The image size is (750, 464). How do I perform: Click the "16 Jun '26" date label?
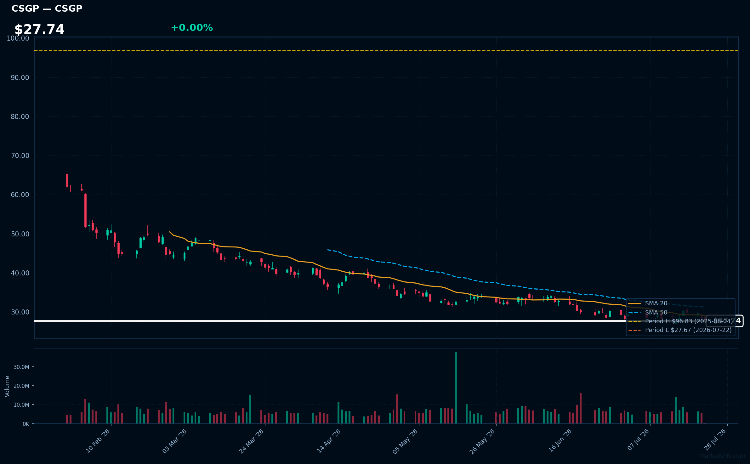pos(560,441)
